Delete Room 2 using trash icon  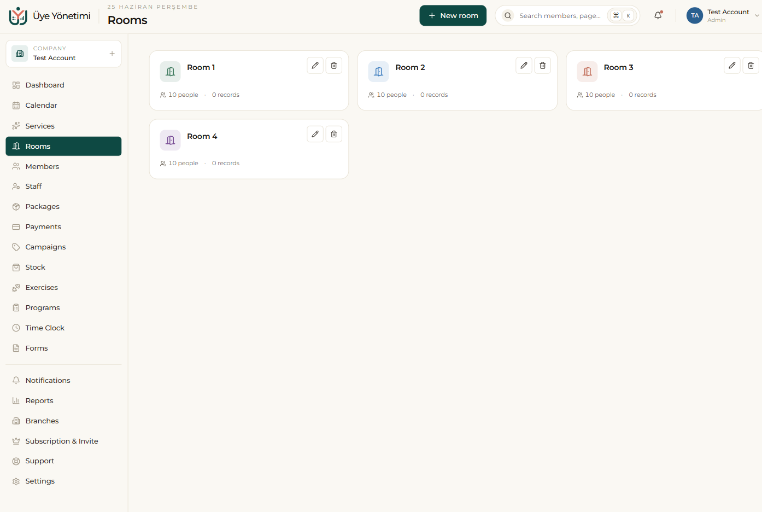[543, 66]
